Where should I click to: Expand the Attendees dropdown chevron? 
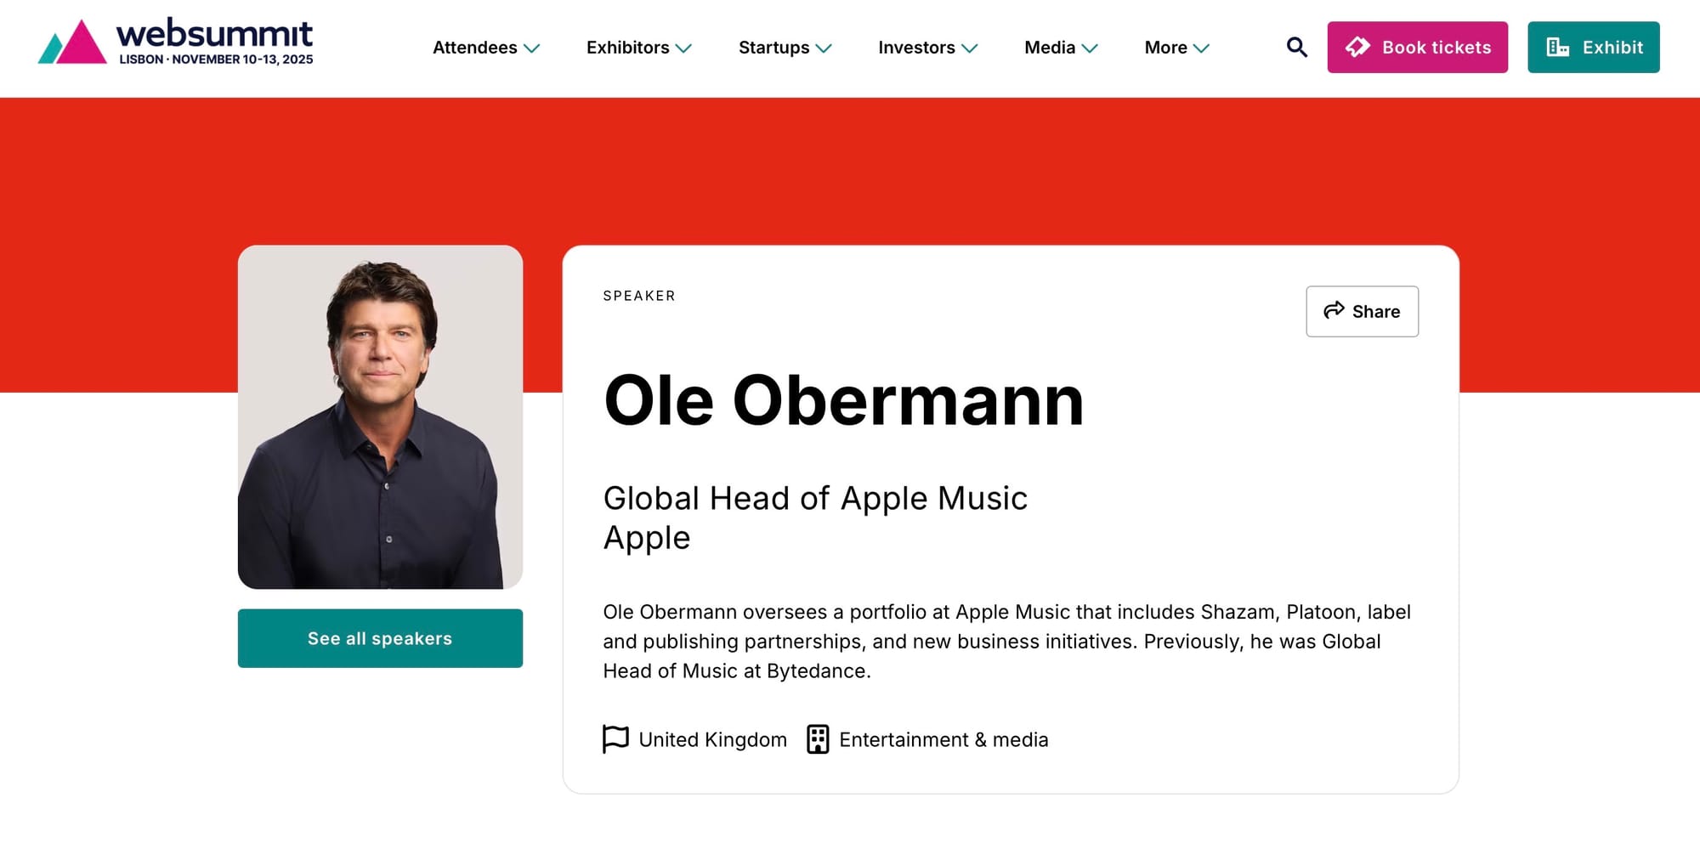pos(532,48)
